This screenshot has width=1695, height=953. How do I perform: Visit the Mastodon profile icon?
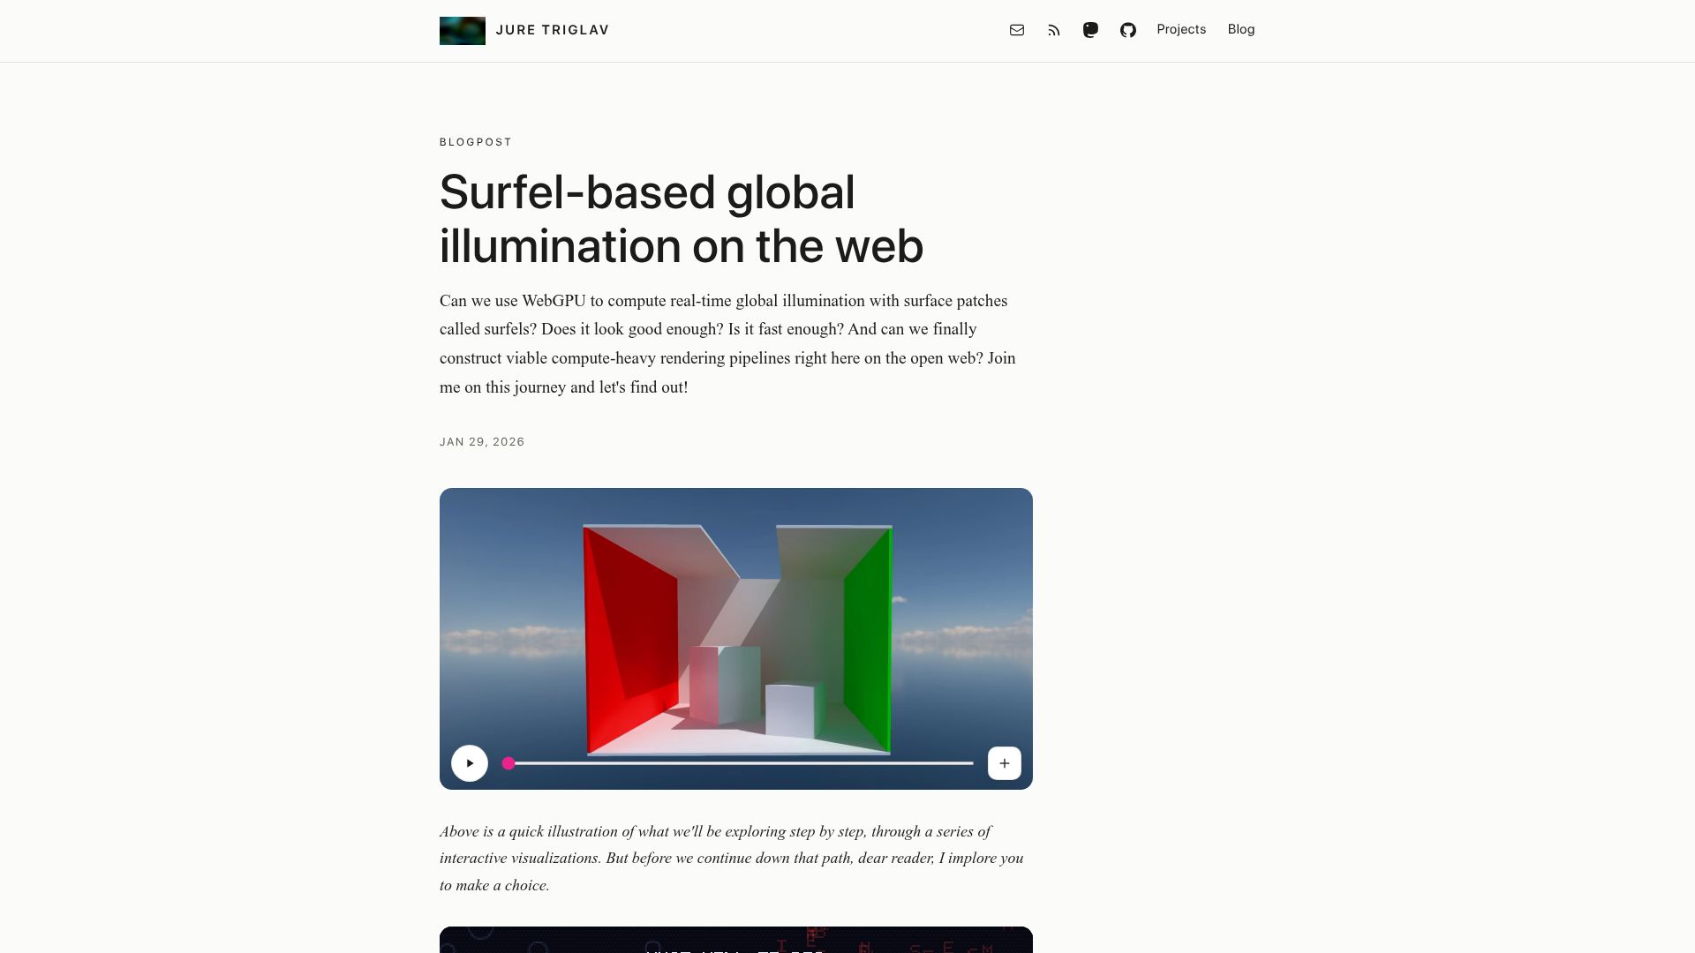coord(1090,30)
